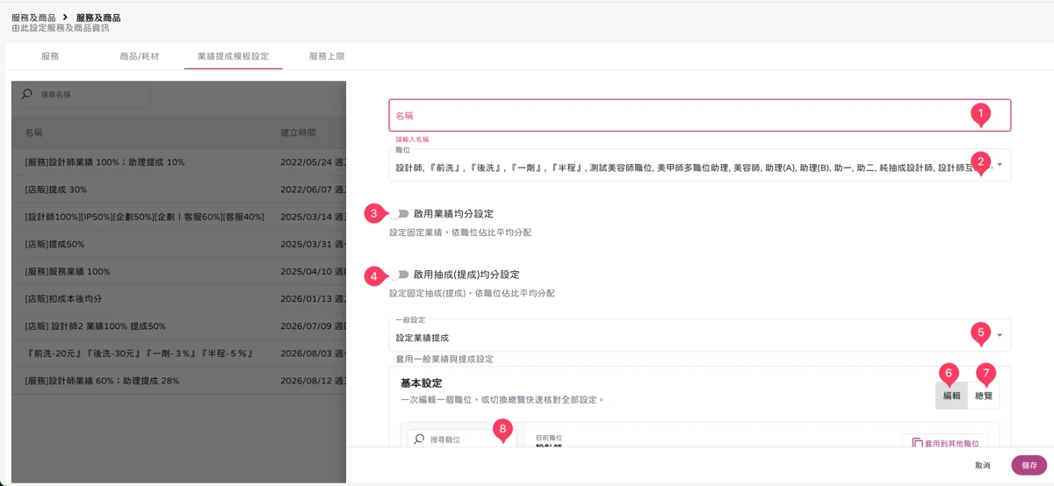Click the first 服務及商品 breadcrumb link

pos(33,18)
